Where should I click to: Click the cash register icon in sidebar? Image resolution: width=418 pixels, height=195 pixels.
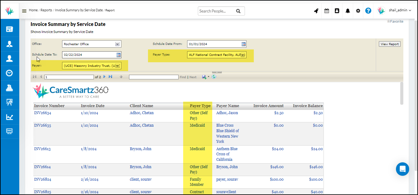pyautogui.click(x=9, y=88)
